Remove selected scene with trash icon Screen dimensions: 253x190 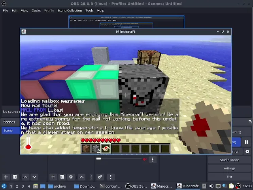(x=15, y=177)
